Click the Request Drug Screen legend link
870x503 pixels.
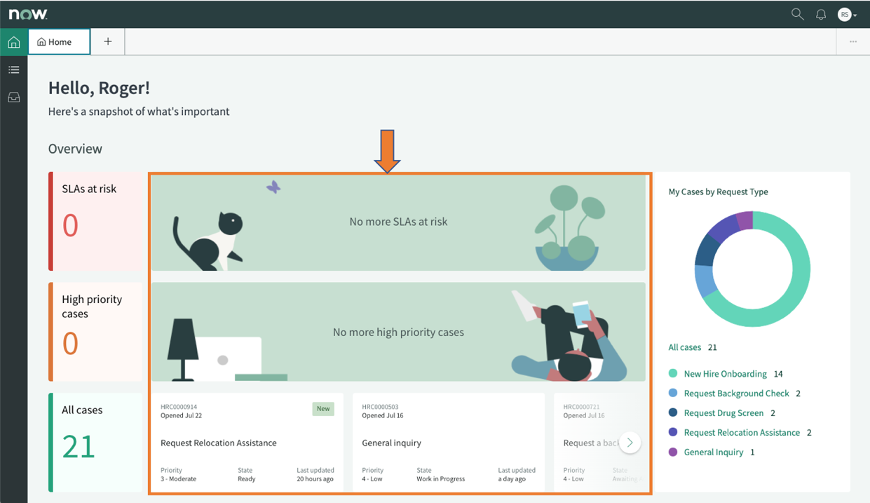(723, 413)
